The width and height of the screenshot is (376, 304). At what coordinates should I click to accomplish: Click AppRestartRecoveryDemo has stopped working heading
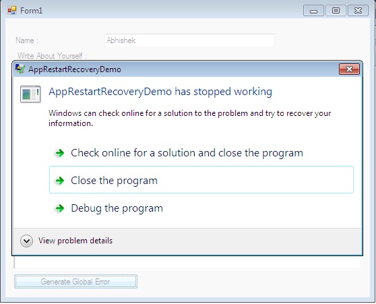160,92
